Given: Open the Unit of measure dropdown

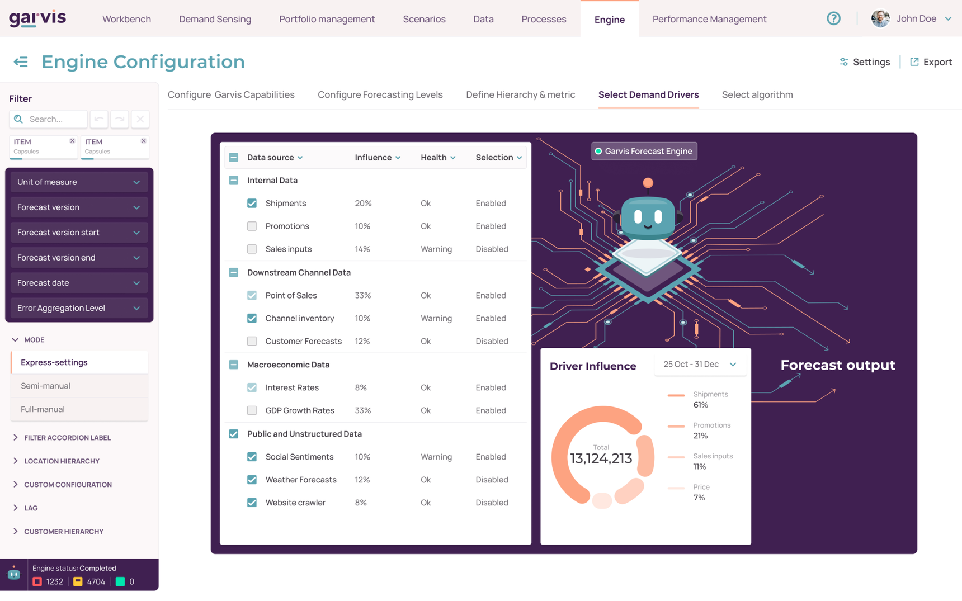Looking at the screenshot, I should point(79,182).
